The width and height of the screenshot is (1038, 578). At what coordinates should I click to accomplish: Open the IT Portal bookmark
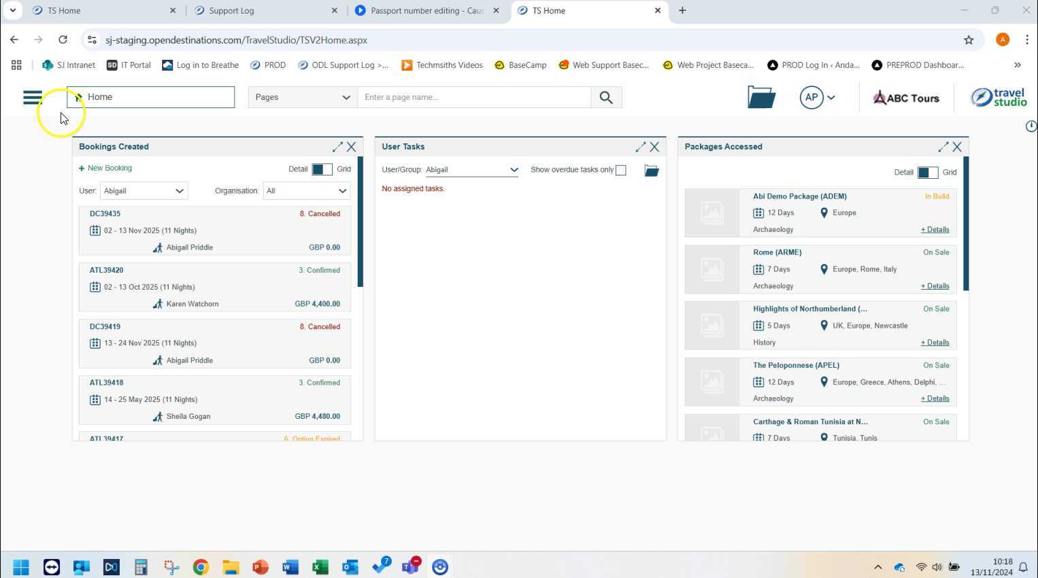(129, 65)
